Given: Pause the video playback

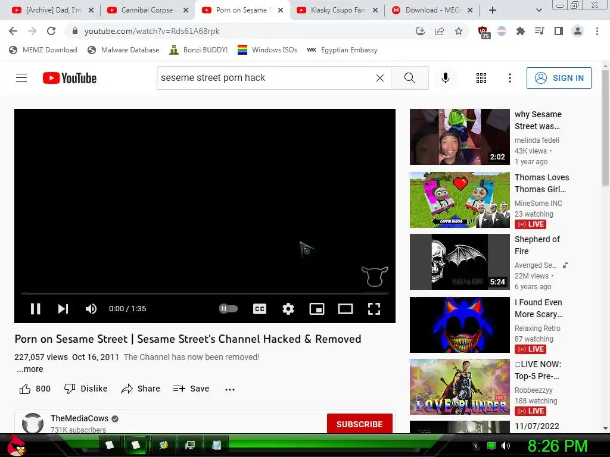Looking at the screenshot, I should (x=35, y=309).
